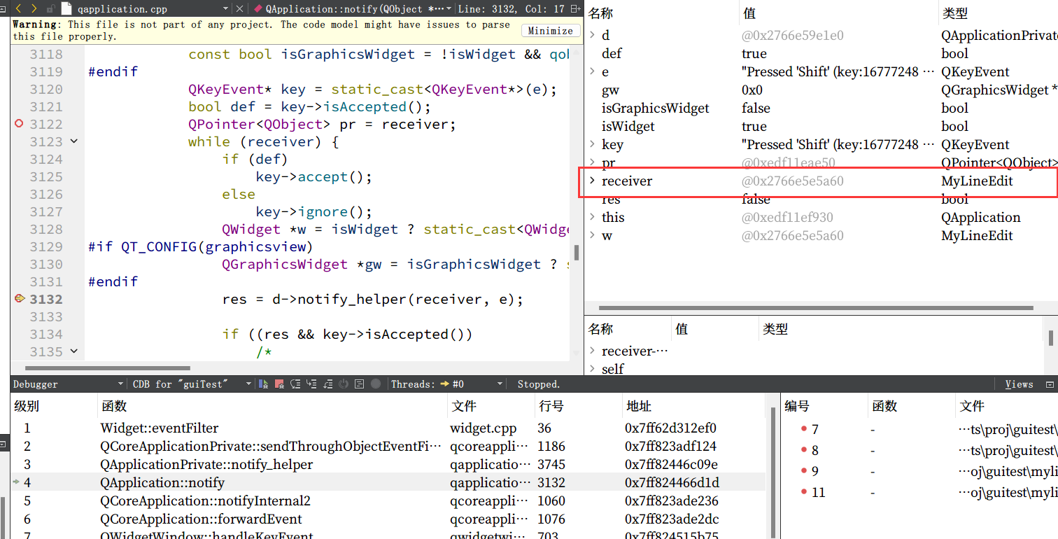Click the editor horizontal scrollbar

pyautogui.click(x=108, y=367)
